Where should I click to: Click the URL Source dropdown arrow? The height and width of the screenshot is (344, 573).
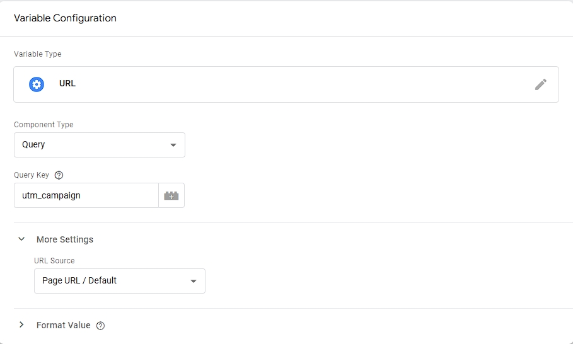click(194, 281)
